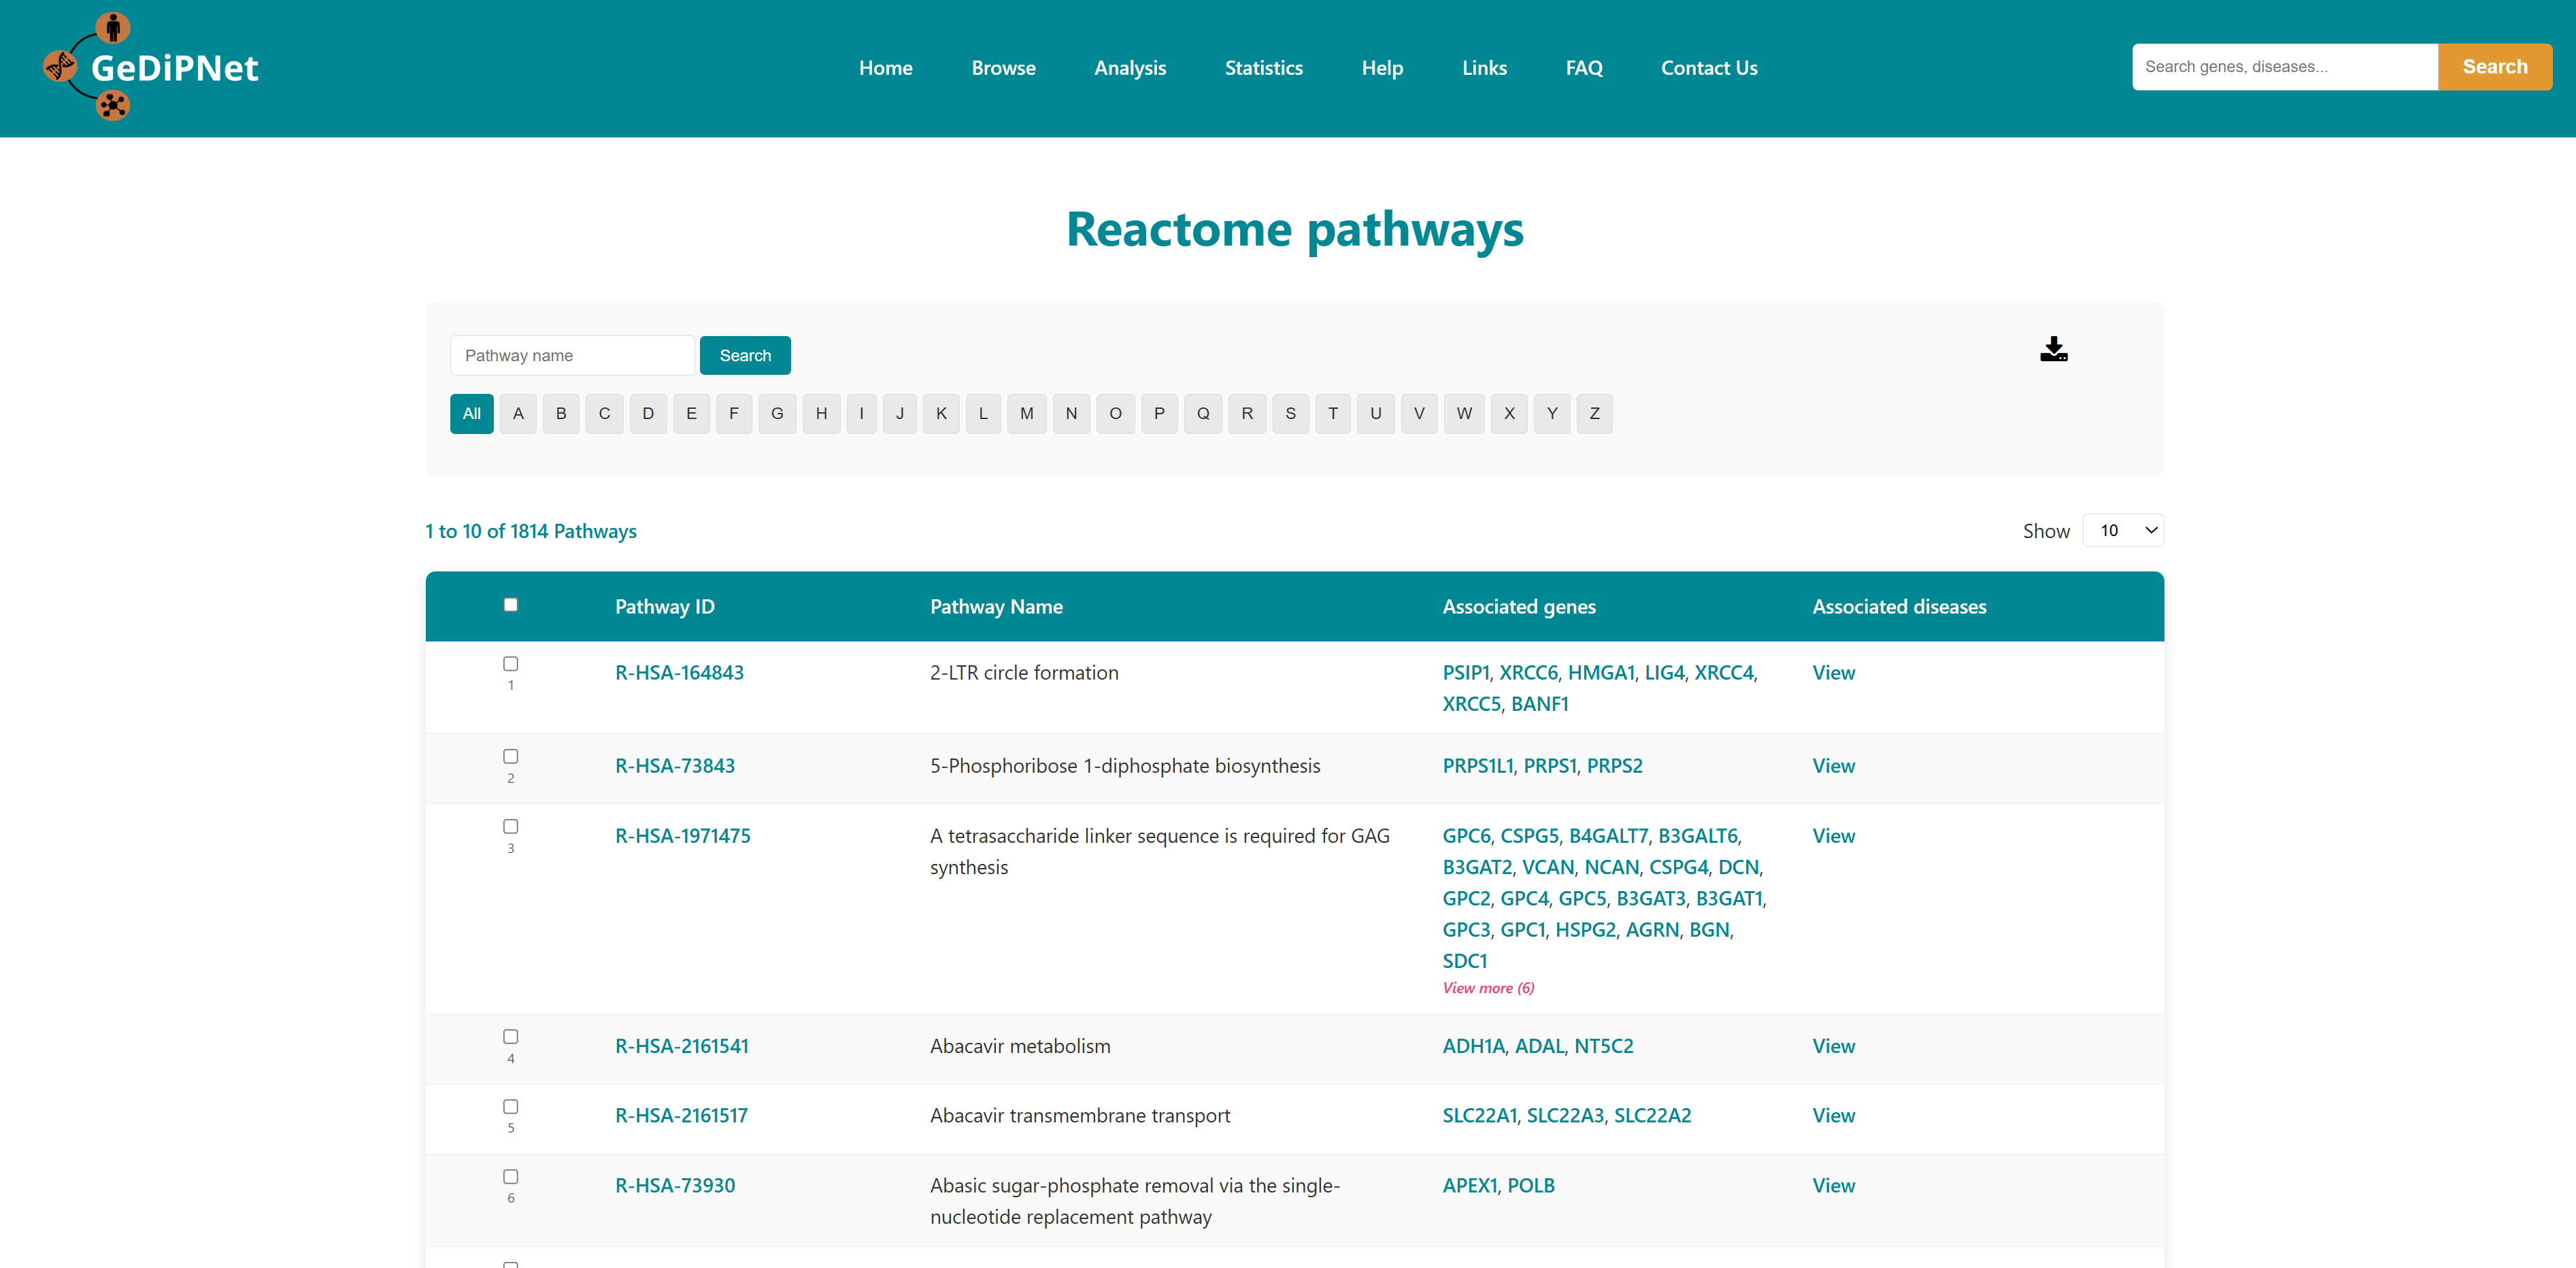The image size is (2576, 1268).
Task: Expand View more (6) genes list
Action: 1487,987
